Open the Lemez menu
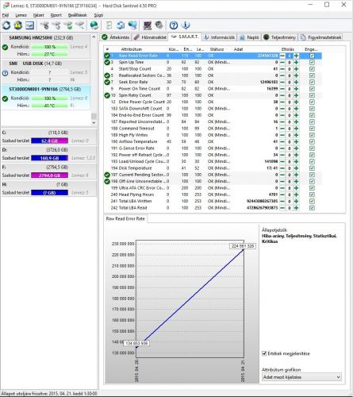This screenshot has height=397, width=353. coord(21,15)
